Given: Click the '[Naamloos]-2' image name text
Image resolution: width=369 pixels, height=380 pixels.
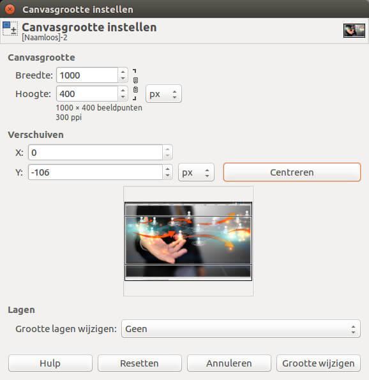Looking at the screenshot, I should (45, 38).
